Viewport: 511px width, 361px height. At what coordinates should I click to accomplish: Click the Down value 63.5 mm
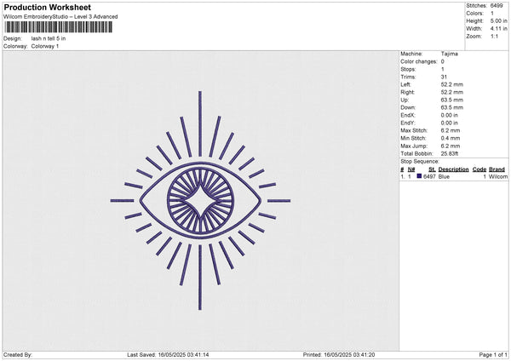pos(451,107)
